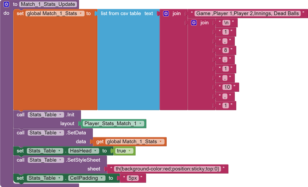Open the Player_Stats_Match_1 layout dropdown
308x187 pixels.
(x=140, y=124)
